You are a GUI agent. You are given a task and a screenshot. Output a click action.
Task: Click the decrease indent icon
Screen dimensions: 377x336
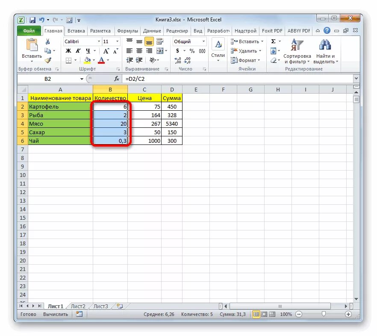click(x=130, y=60)
